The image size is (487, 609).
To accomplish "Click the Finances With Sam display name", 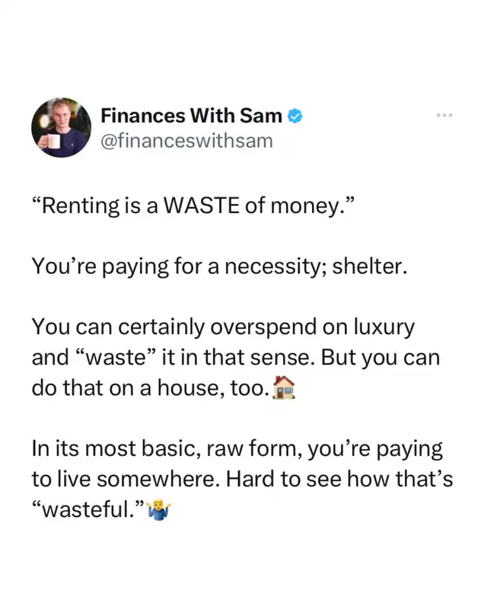I will tap(191, 116).
